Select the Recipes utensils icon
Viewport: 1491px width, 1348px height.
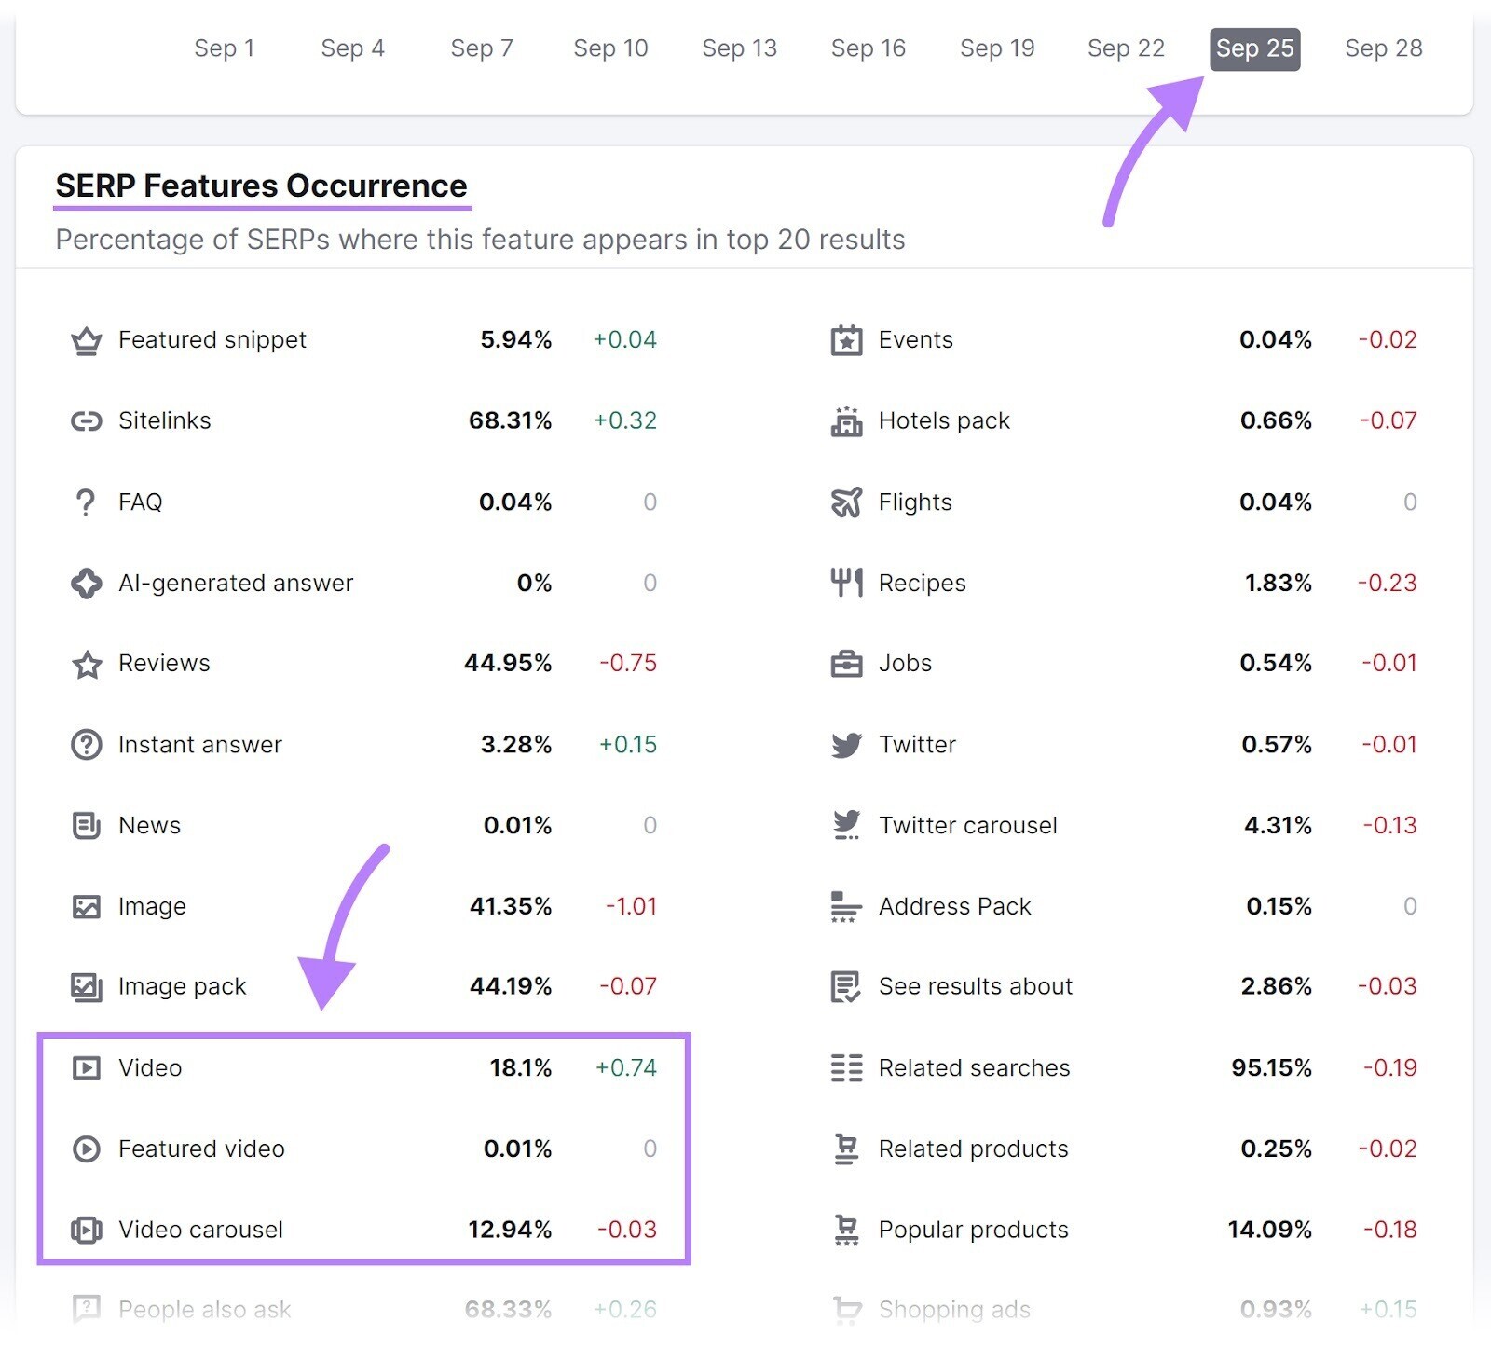[846, 584]
